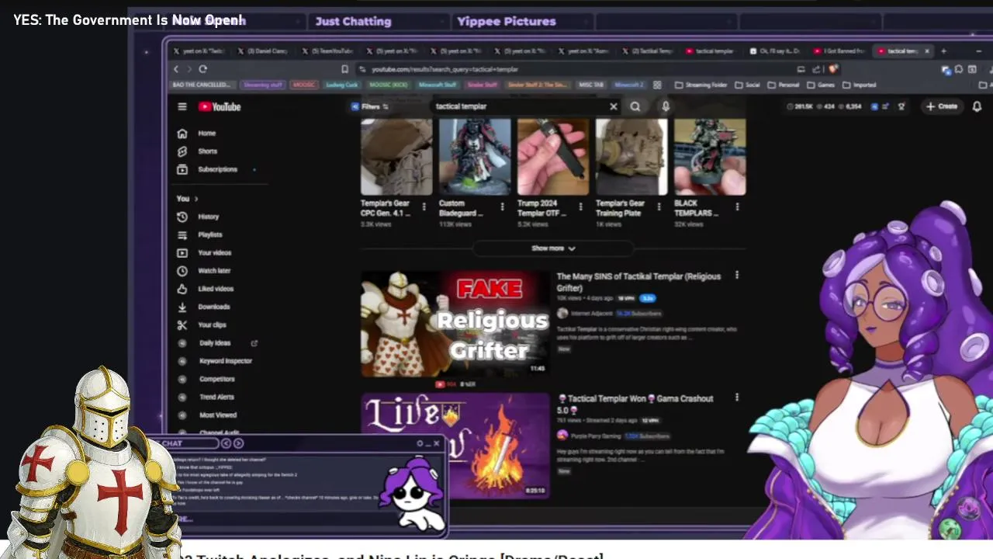Open the Internet Adjacent channel link
This screenshot has height=559, width=993.
(x=593, y=314)
